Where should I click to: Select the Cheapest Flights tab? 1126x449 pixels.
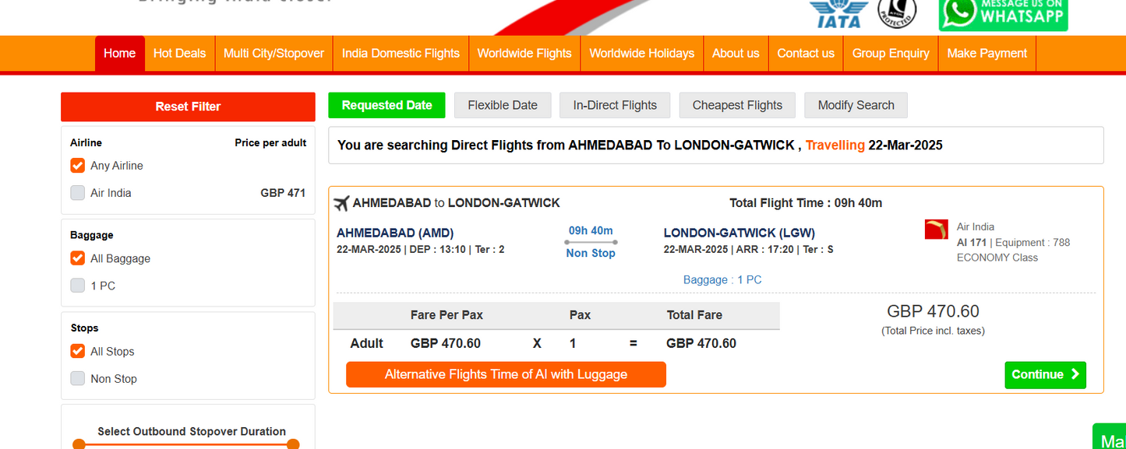[x=737, y=105]
